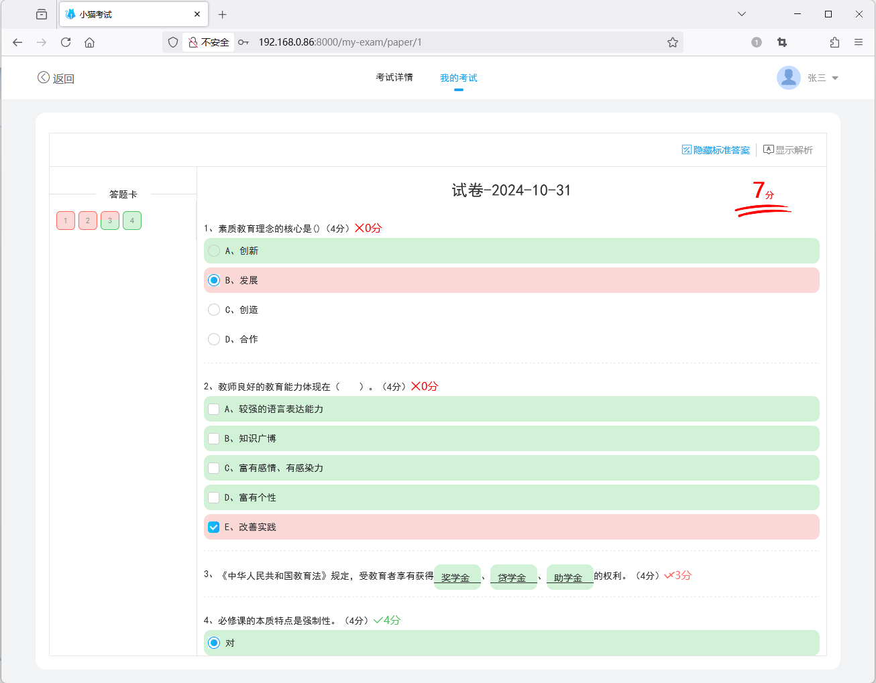Click the password key icon in address bar
The image size is (876, 683).
click(243, 42)
